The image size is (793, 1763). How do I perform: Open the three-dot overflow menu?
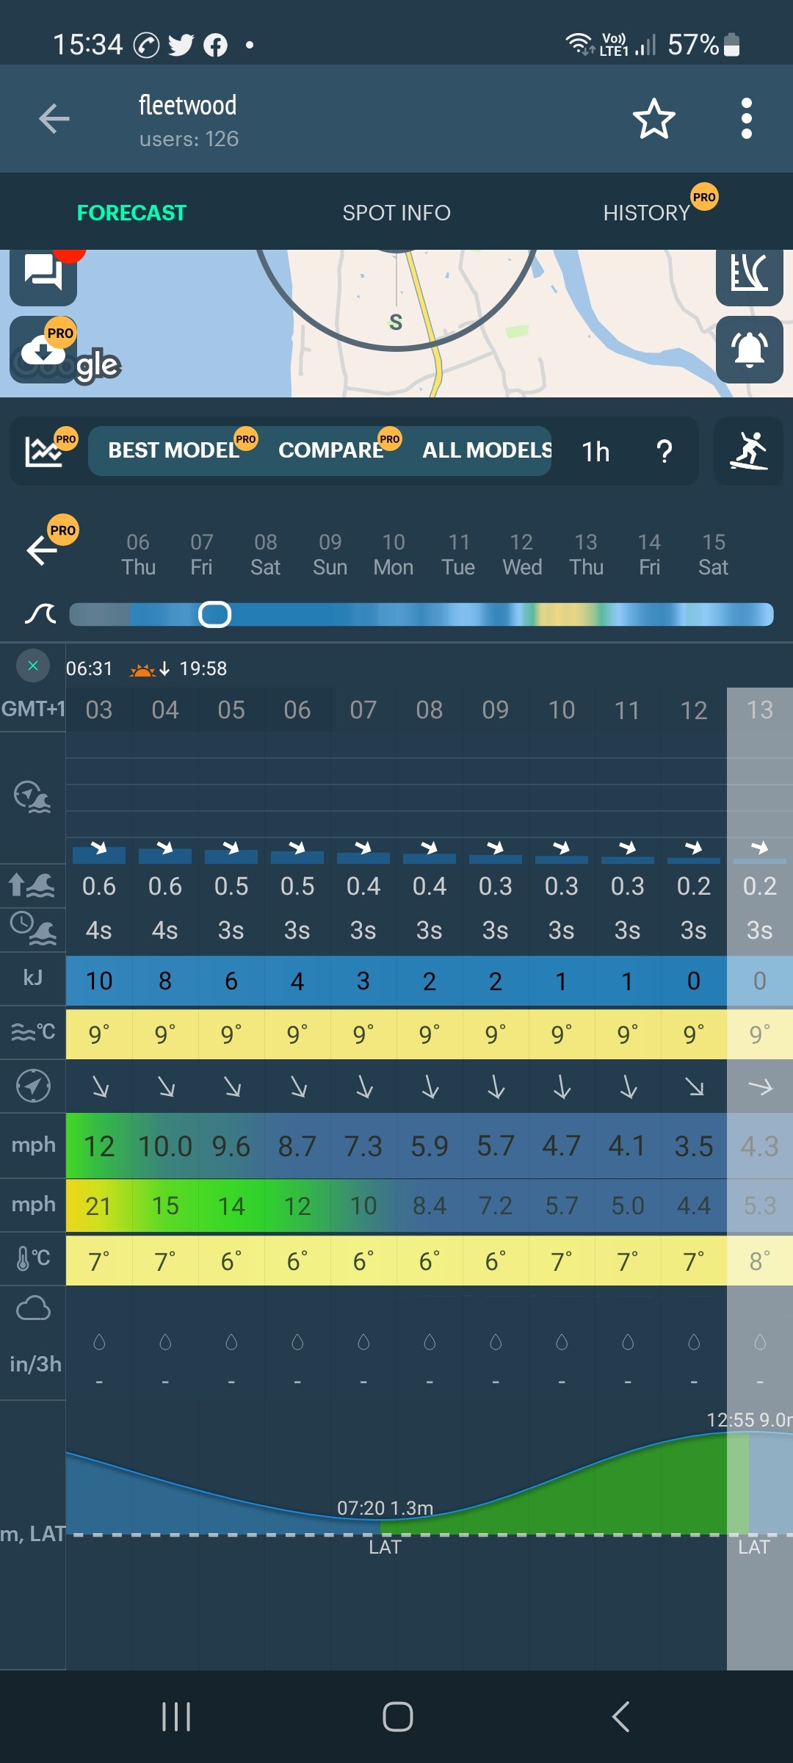tap(746, 119)
